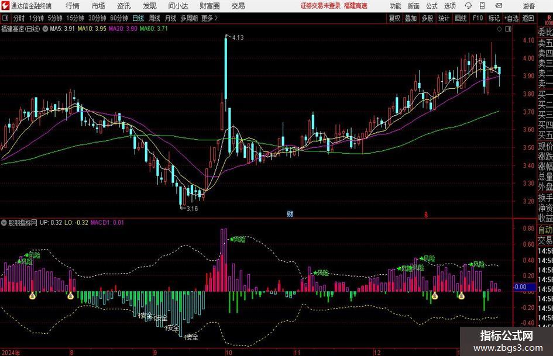The height and width of the screenshot is (356, 553).
Task: Click the 叠加 overlay button
Action: (x=411, y=18)
